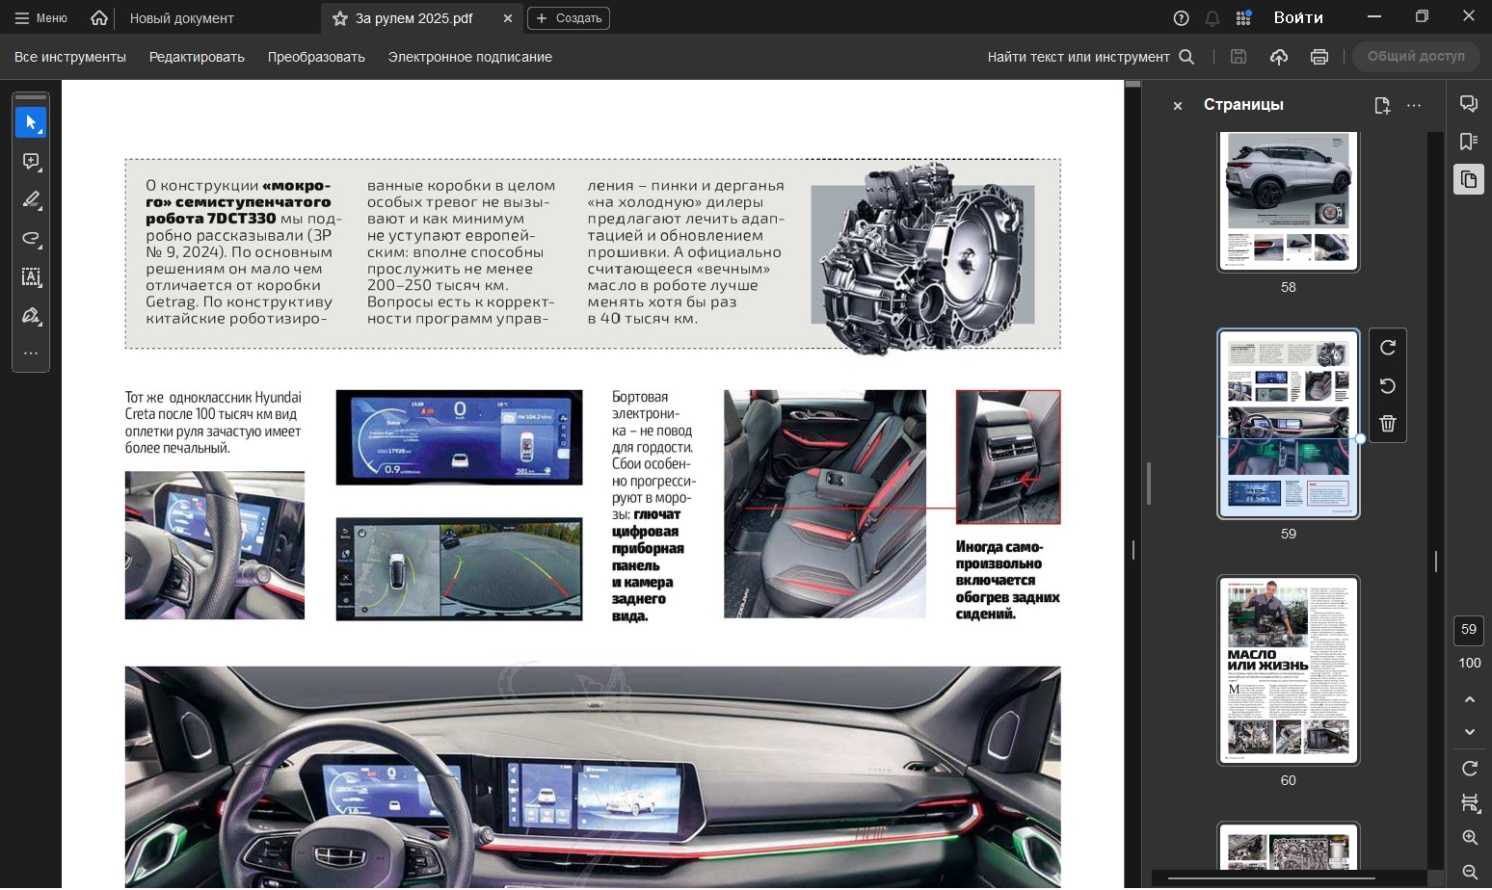Toggle the pages thumbnails panel icon

[1469, 179]
